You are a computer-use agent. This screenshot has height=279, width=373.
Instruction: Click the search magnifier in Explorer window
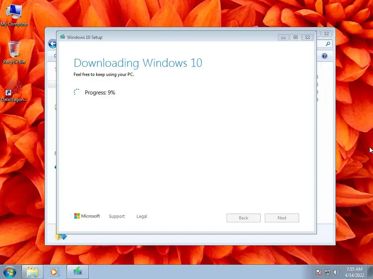[328, 44]
